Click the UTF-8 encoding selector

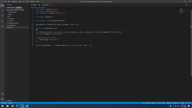tap(159, 103)
